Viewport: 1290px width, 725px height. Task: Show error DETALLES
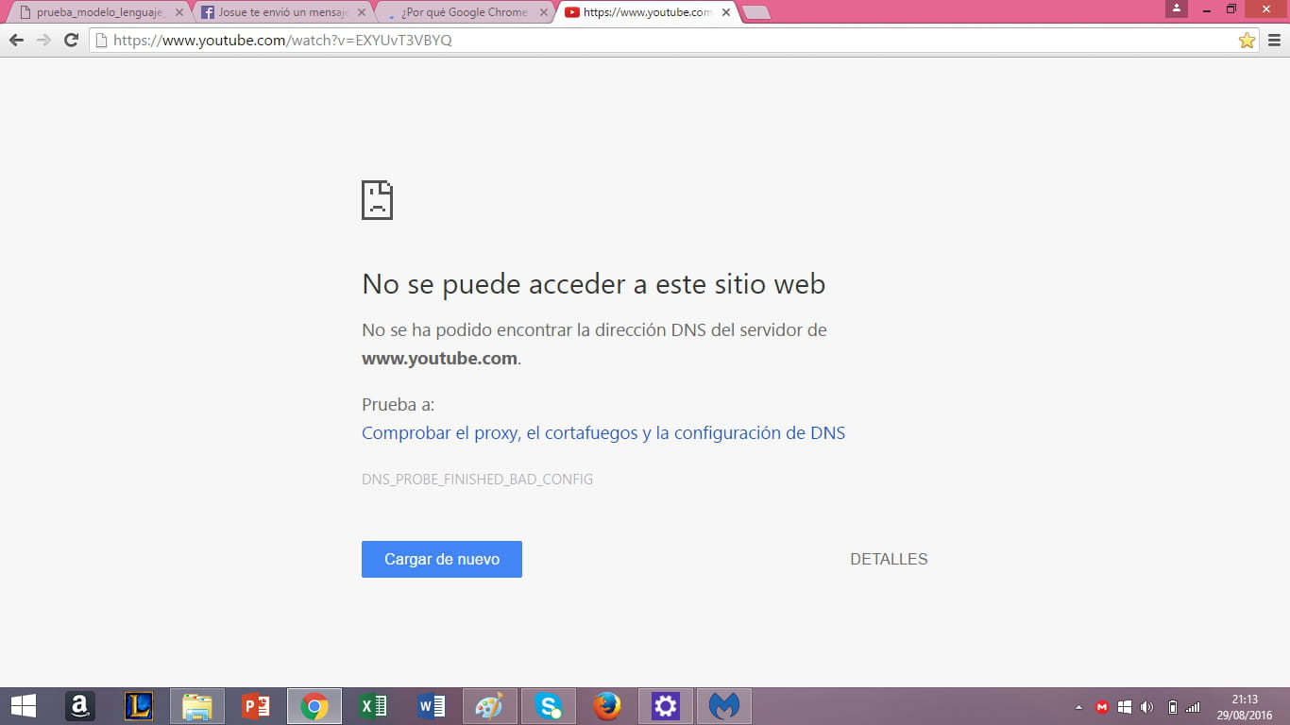tap(889, 559)
